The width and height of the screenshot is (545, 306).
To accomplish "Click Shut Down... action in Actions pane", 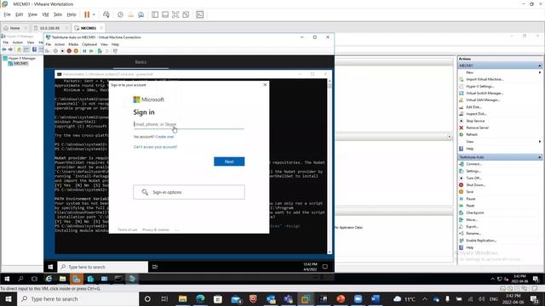I will point(475,185).
